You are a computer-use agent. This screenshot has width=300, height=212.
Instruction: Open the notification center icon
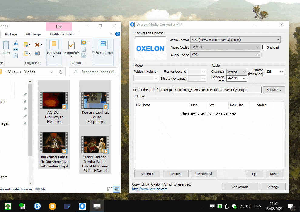coord(291,207)
